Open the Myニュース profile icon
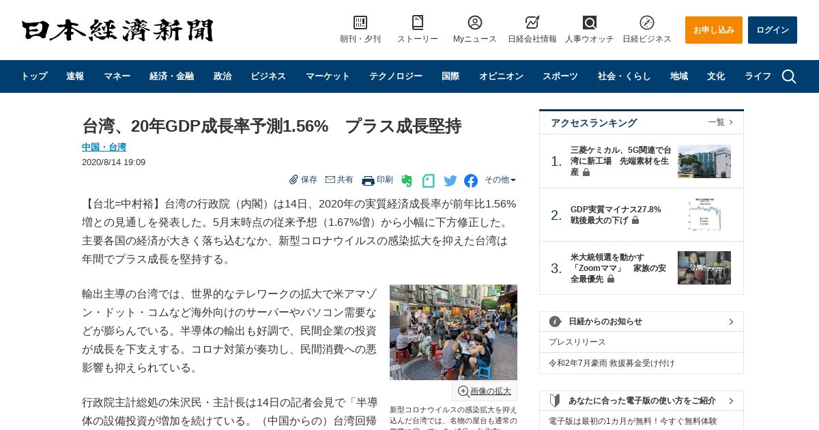Image resolution: width=819 pixels, height=430 pixels. point(475,23)
